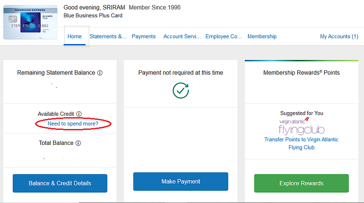Click the Remaining Statement Balance info icon
The width and height of the screenshot is (364, 203).
pyautogui.click(x=100, y=73)
